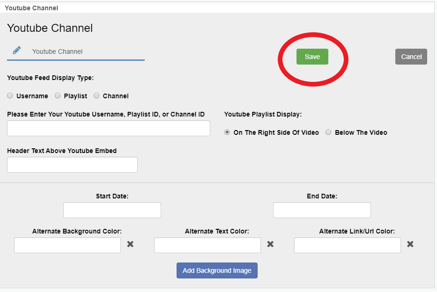This screenshot has width=437, height=292.
Task: Click the gray Cancel button
Action: [411, 57]
